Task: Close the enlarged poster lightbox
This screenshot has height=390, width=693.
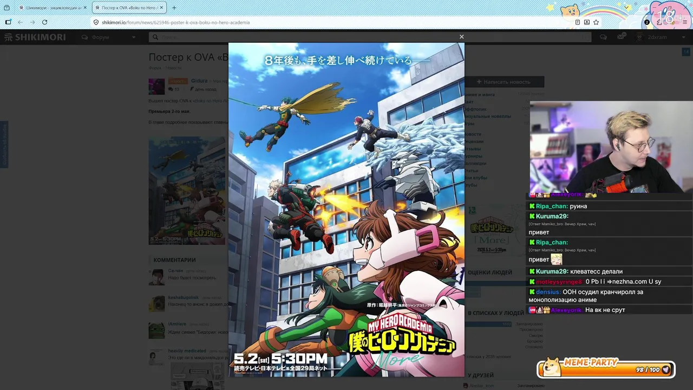Action: tap(461, 37)
